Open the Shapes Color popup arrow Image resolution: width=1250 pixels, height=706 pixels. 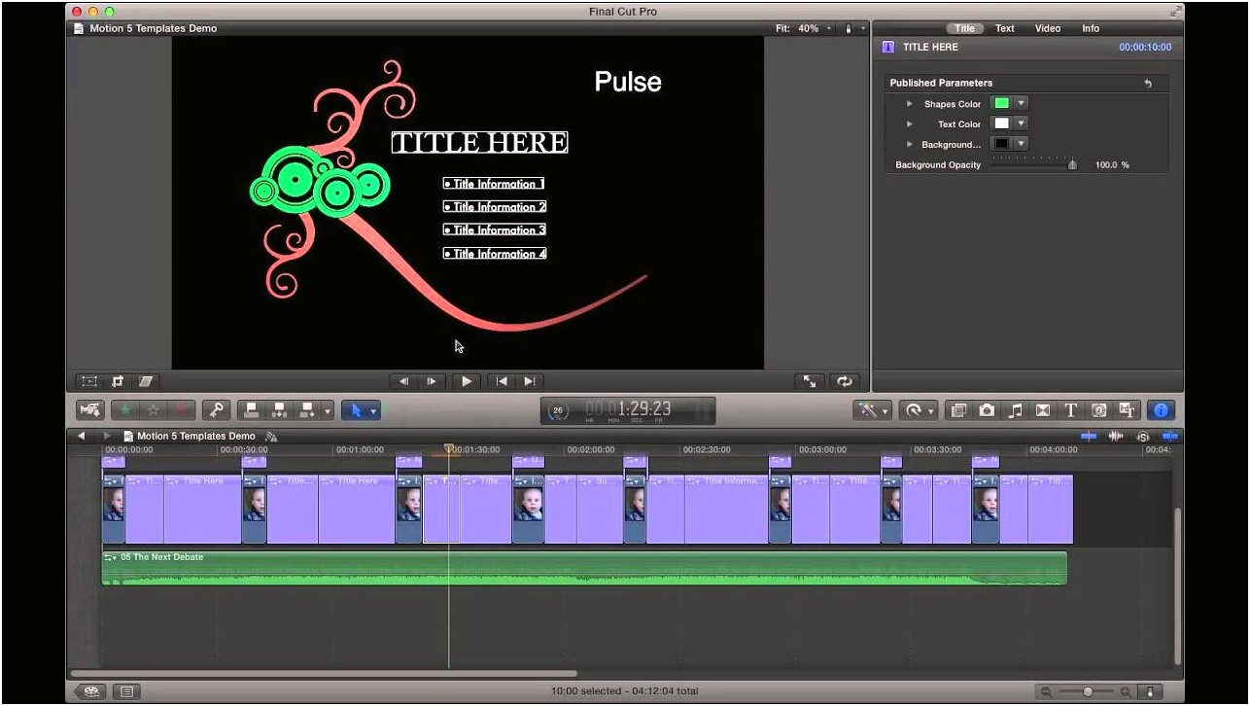[1021, 103]
